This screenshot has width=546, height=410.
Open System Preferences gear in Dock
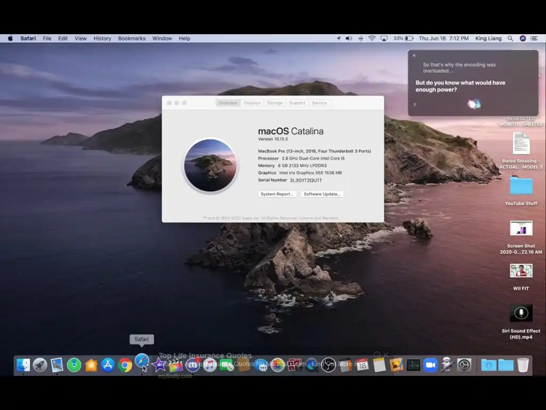pyautogui.click(x=464, y=365)
